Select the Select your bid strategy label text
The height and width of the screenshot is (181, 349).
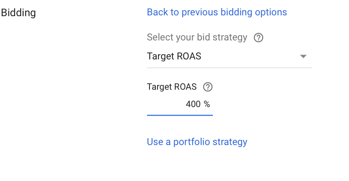click(197, 38)
